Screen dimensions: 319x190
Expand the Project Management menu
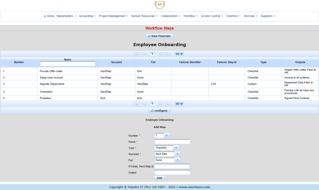[x=113, y=16]
